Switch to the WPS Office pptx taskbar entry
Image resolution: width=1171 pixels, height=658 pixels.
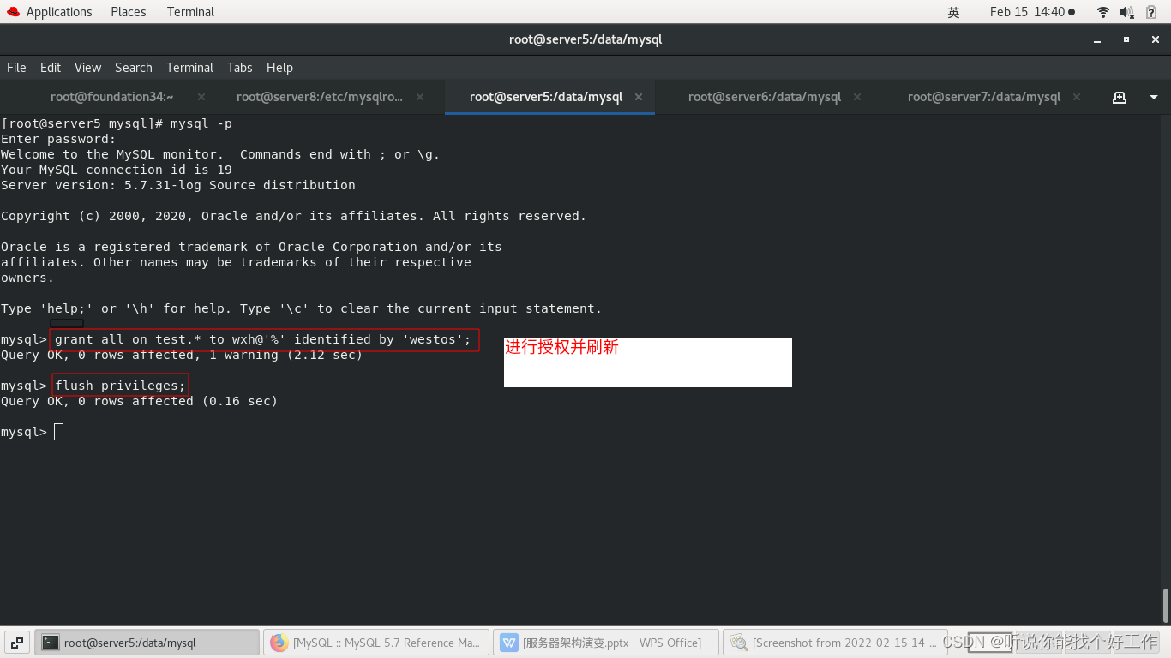[606, 642]
